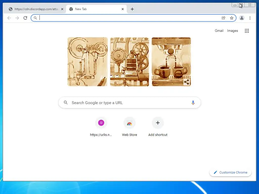Reload the current page
The width and height of the screenshot is (259, 194).
tap(25, 18)
